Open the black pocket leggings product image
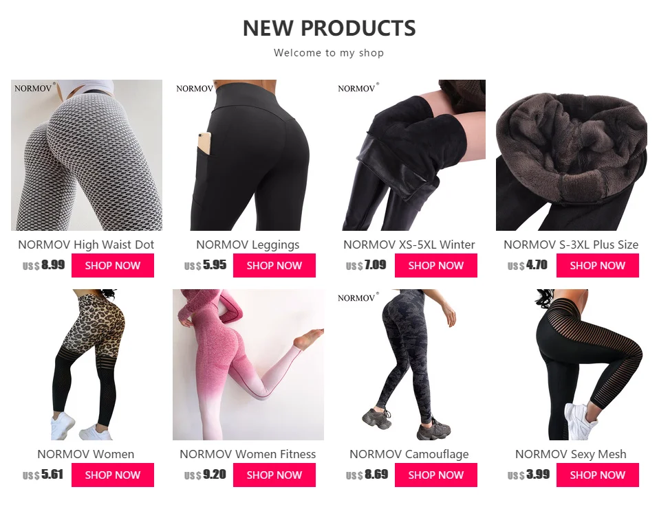 (x=248, y=155)
